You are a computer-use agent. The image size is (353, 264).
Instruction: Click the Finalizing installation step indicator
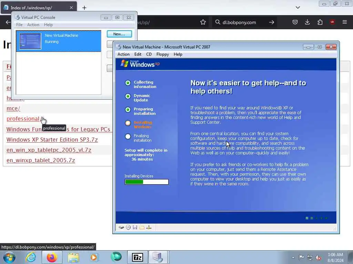(x=128, y=136)
